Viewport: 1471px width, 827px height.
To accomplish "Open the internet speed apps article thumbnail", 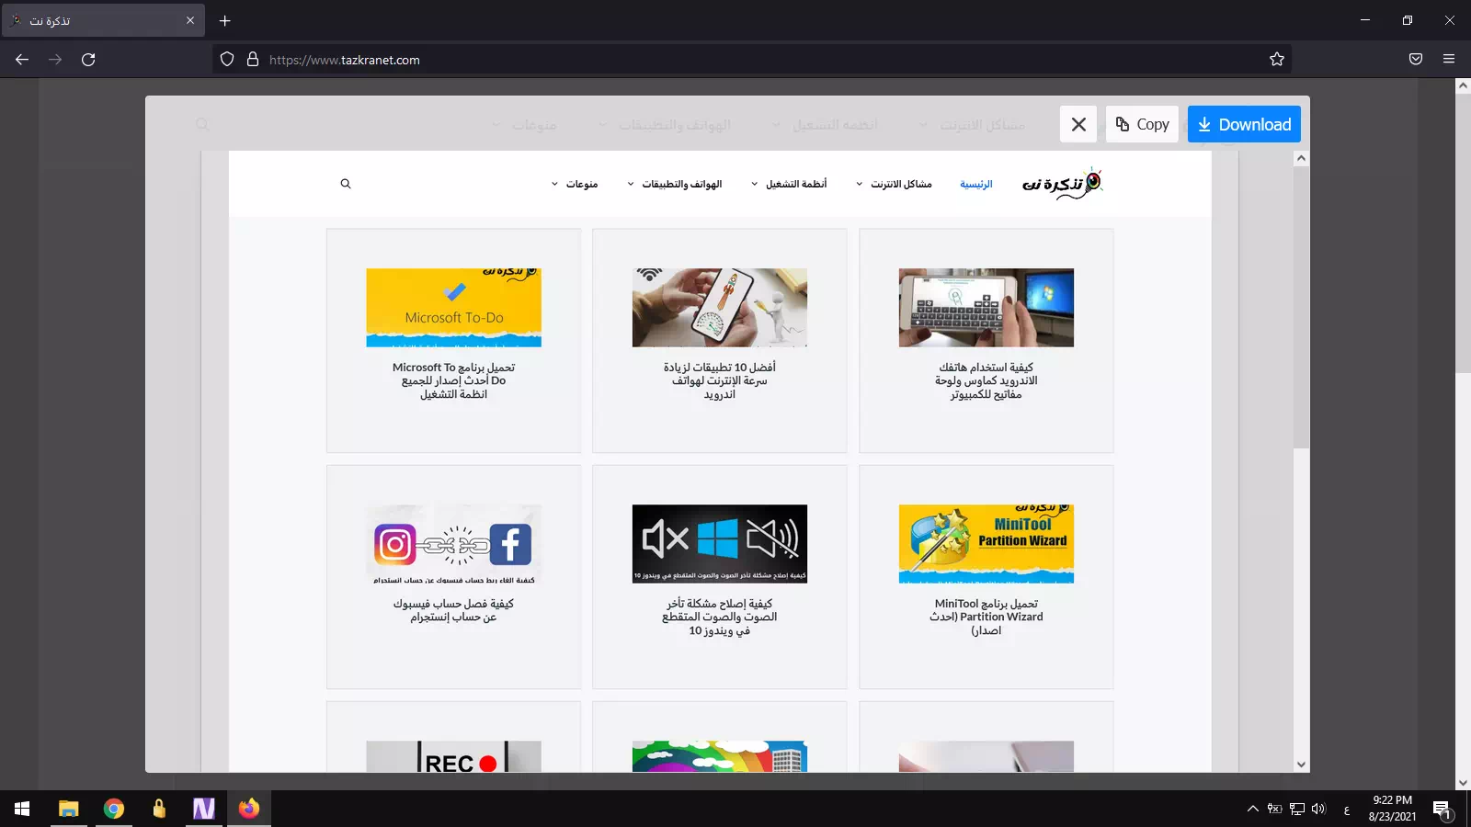I will click(720, 308).
